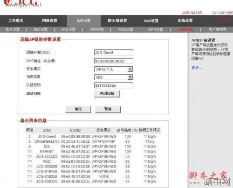Viewport: 233px width, 188px height.
Task: Select the MARKET network row
Action: click(x=93, y=152)
